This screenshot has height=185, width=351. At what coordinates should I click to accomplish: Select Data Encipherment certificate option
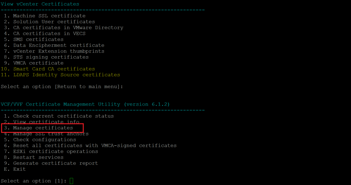tap(54, 45)
